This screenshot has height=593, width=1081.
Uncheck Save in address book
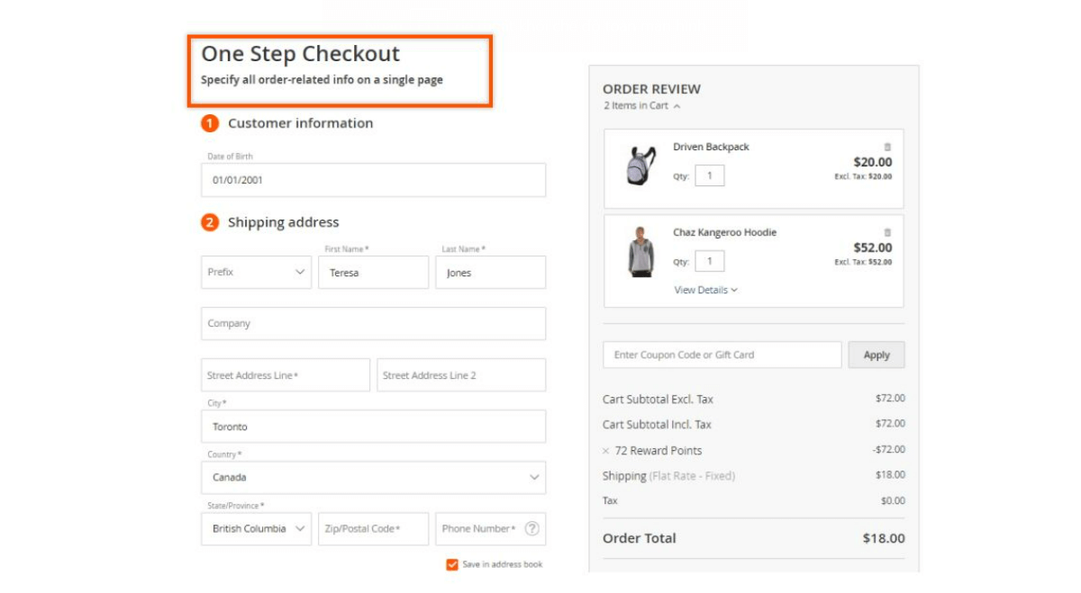tap(452, 564)
